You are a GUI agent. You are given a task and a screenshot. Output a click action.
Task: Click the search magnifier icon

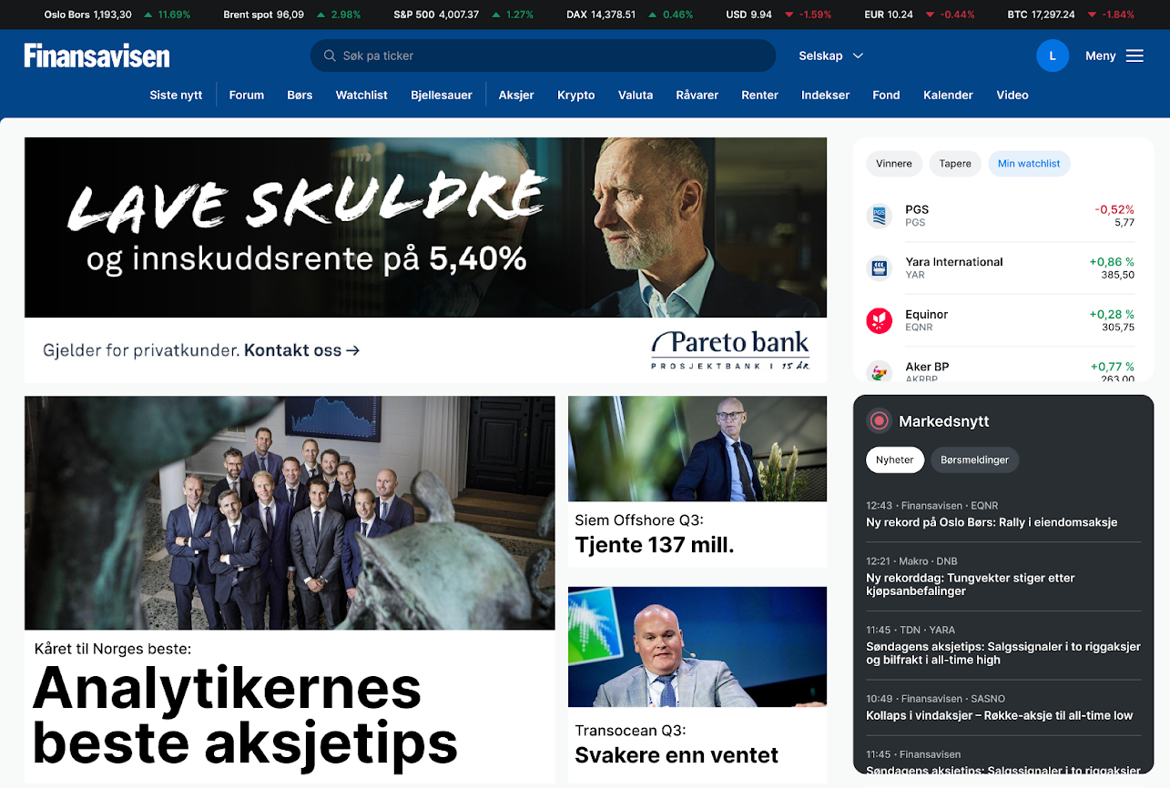point(329,56)
